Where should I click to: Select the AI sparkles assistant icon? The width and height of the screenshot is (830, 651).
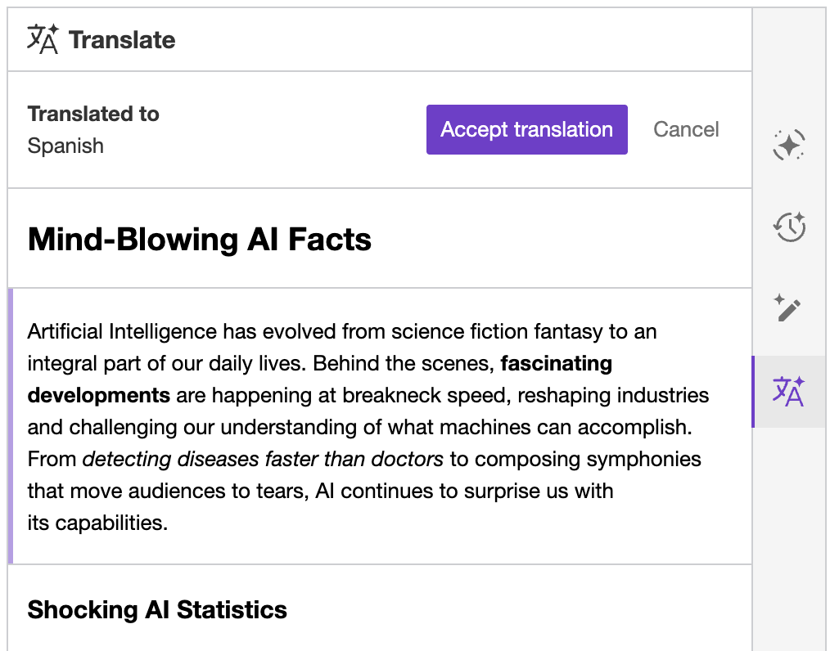[x=788, y=146]
